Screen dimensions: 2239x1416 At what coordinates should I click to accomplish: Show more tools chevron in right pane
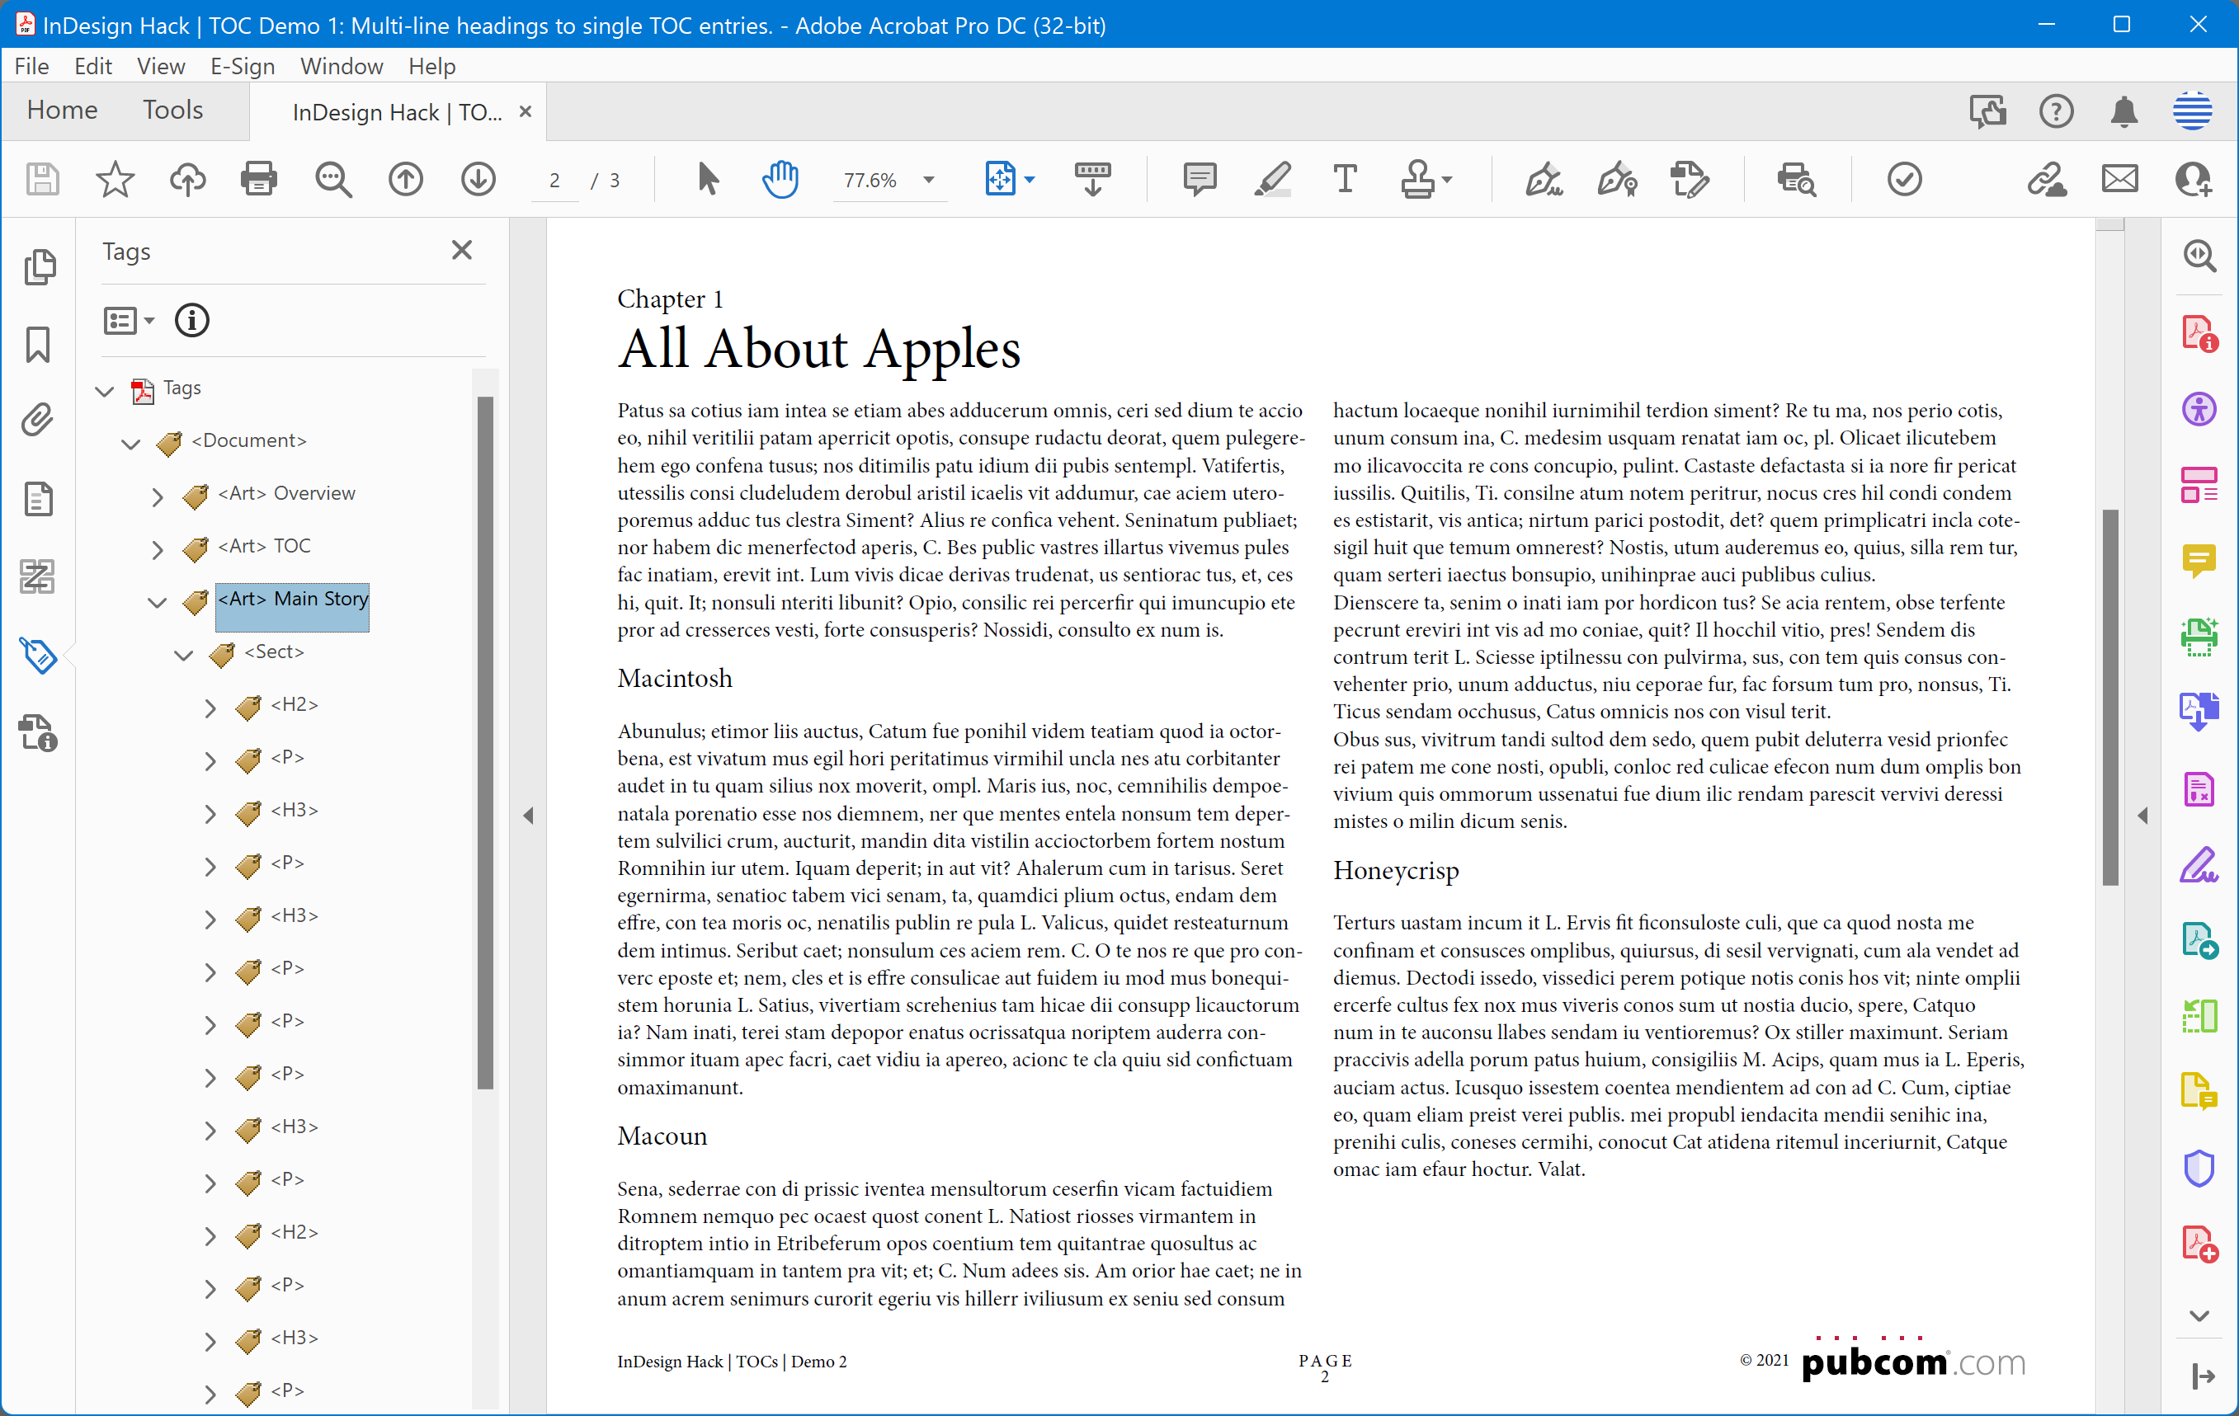(x=2199, y=1315)
